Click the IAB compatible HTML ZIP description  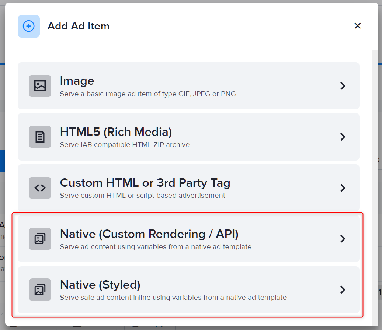click(125, 145)
